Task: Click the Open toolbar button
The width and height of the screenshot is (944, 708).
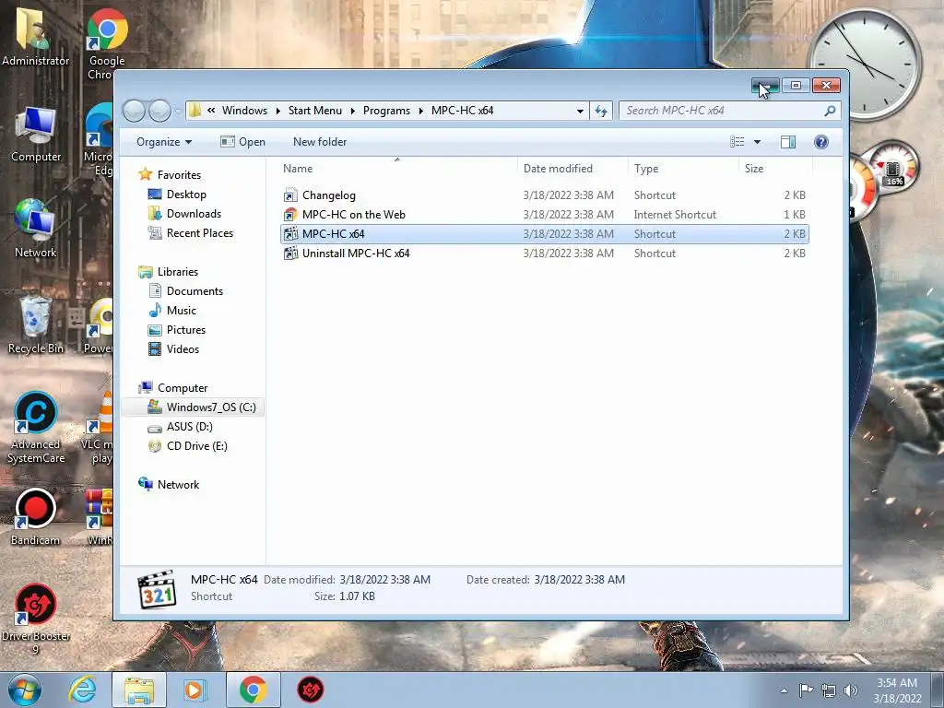Action: tap(242, 142)
